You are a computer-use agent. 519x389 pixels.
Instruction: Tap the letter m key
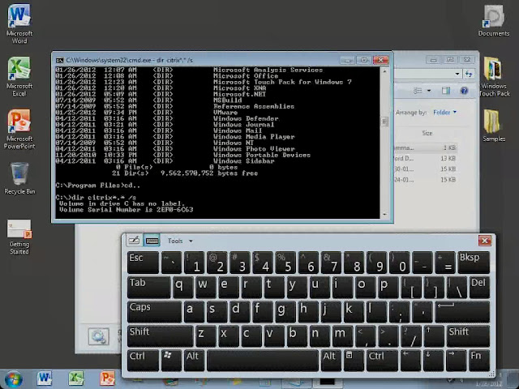pyautogui.click(x=342, y=336)
